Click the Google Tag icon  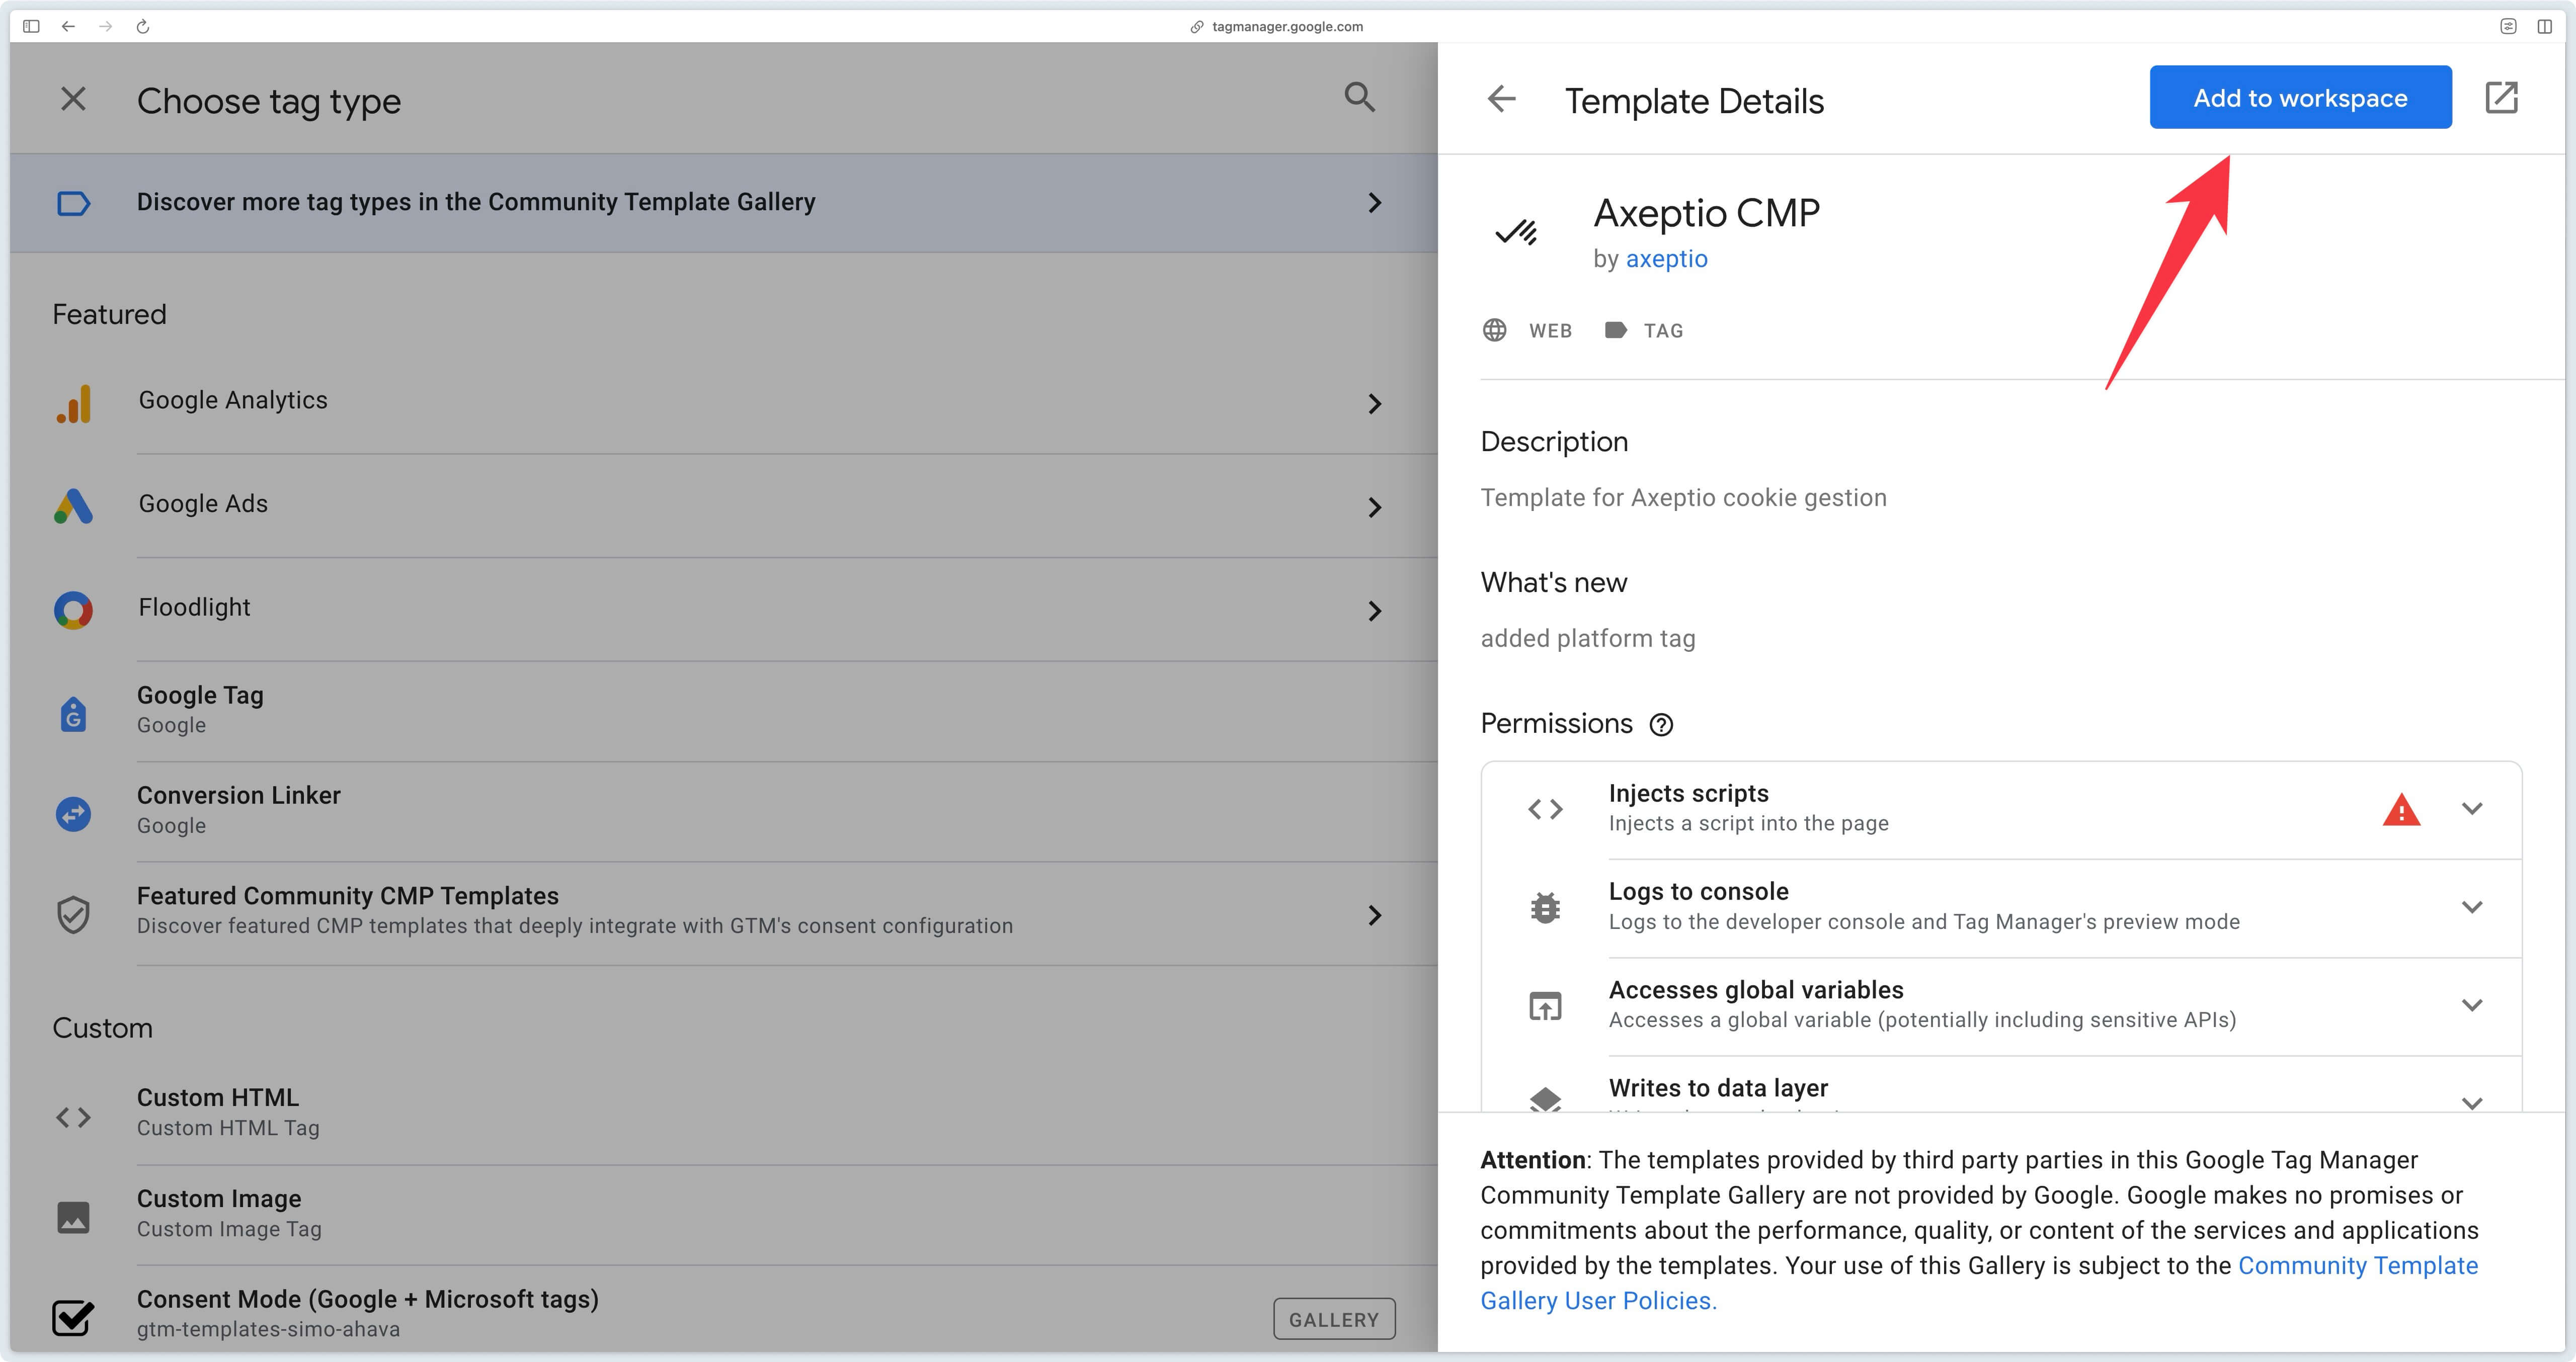73,714
